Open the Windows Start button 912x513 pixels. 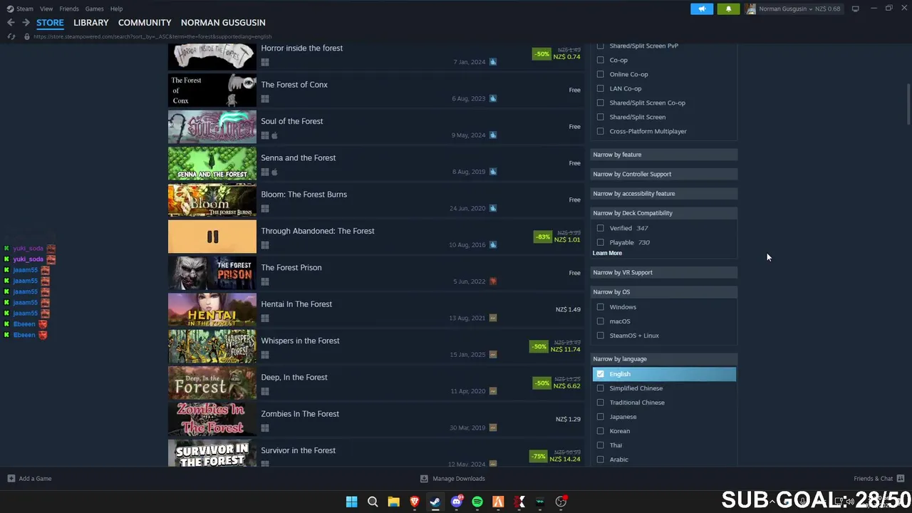coord(351,502)
